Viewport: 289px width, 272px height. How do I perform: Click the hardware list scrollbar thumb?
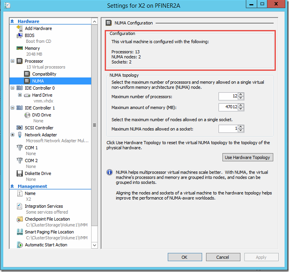94,125
